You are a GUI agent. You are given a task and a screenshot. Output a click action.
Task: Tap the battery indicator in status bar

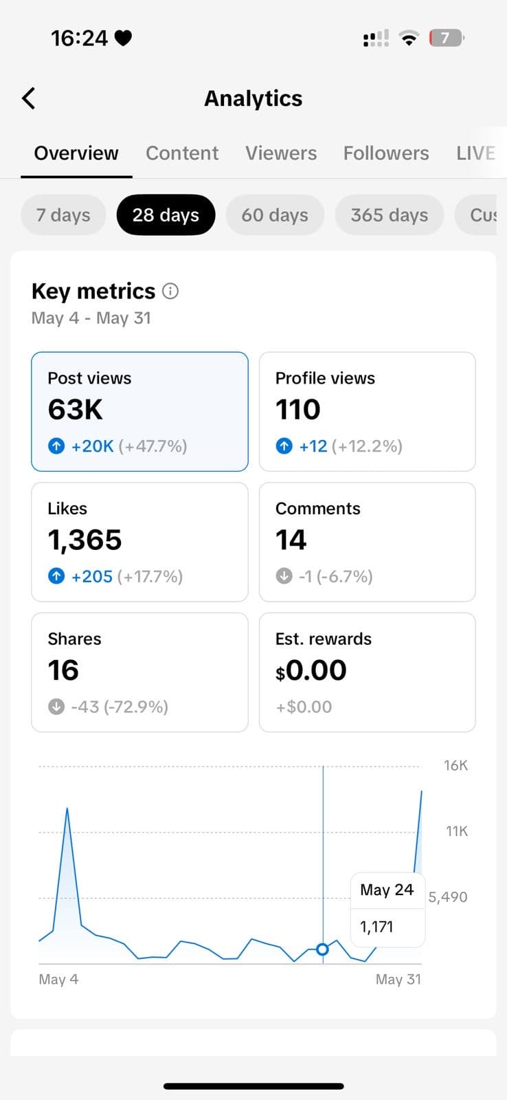coord(447,38)
